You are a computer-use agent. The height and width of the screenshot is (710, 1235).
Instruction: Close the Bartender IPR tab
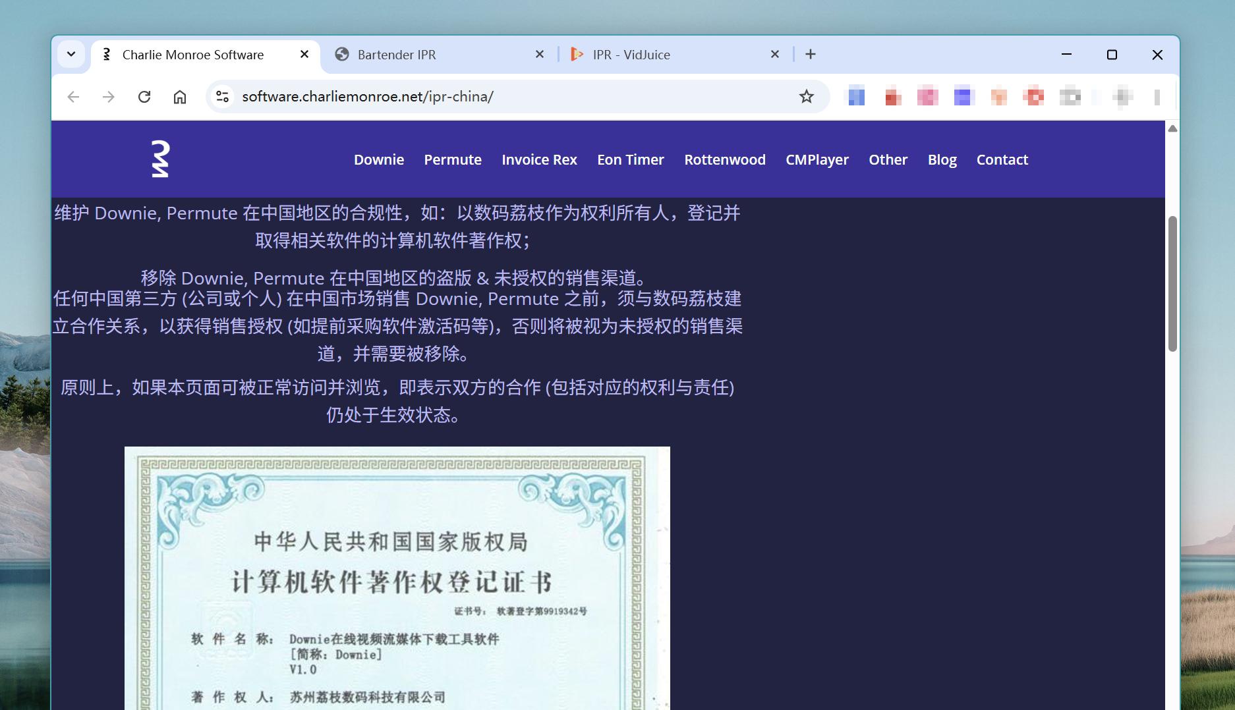click(540, 55)
